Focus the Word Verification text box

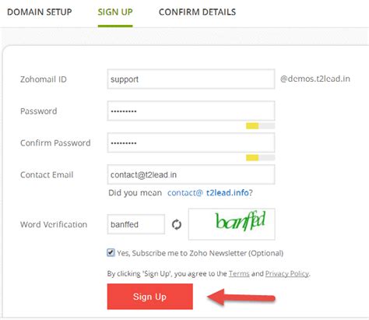[136, 224]
